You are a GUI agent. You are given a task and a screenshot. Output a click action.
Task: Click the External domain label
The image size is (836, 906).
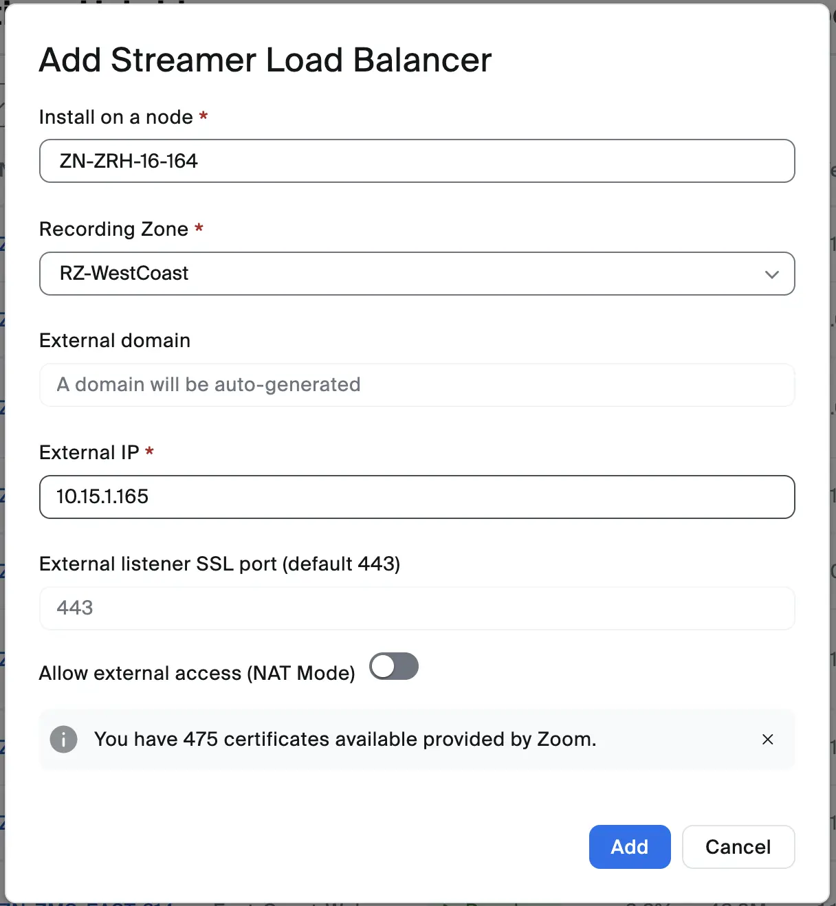coord(115,341)
